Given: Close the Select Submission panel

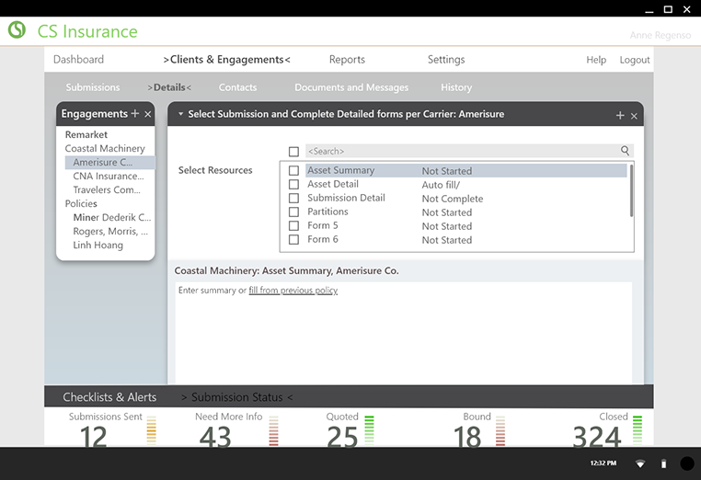Looking at the screenshot, I should [x=634, y=115].
